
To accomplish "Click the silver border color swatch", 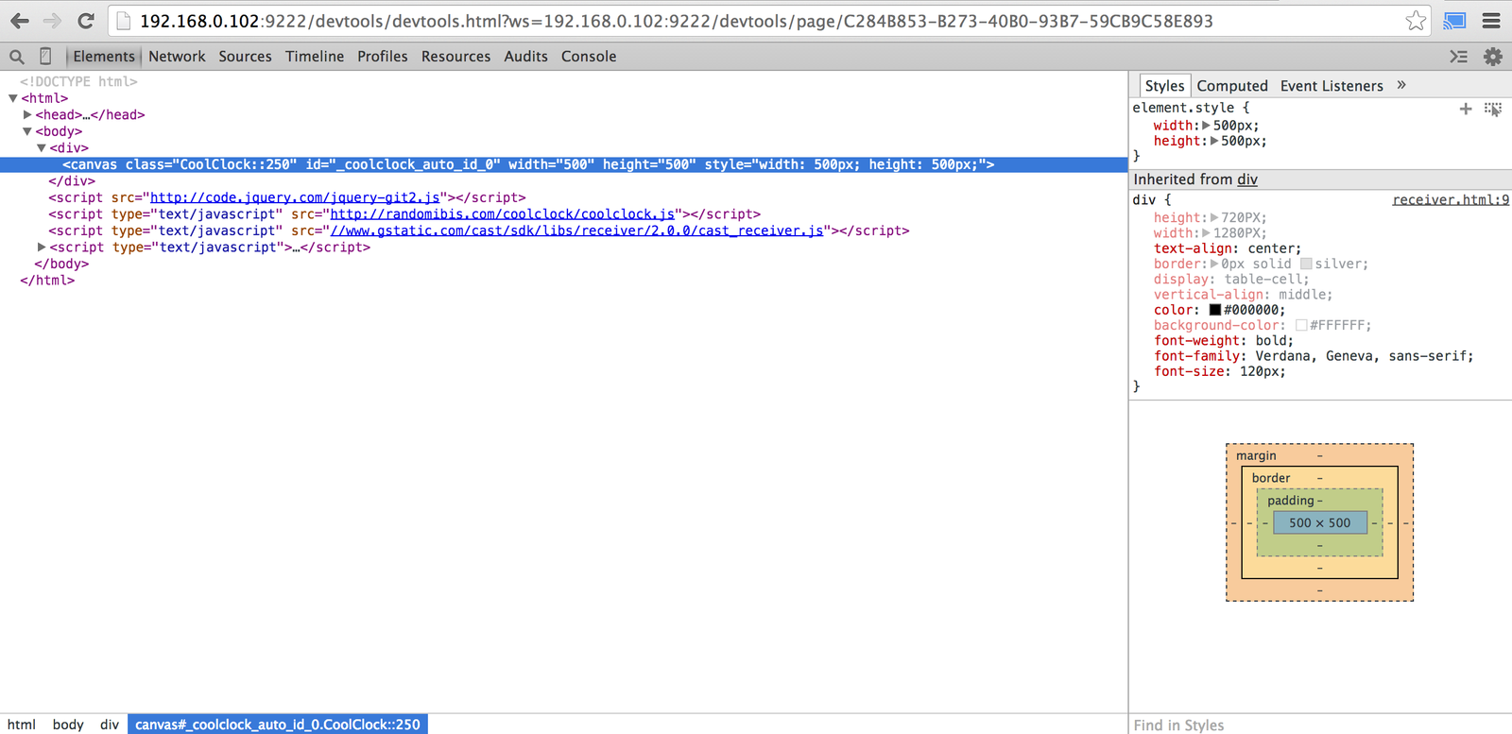I will (x=1306, y=265).
